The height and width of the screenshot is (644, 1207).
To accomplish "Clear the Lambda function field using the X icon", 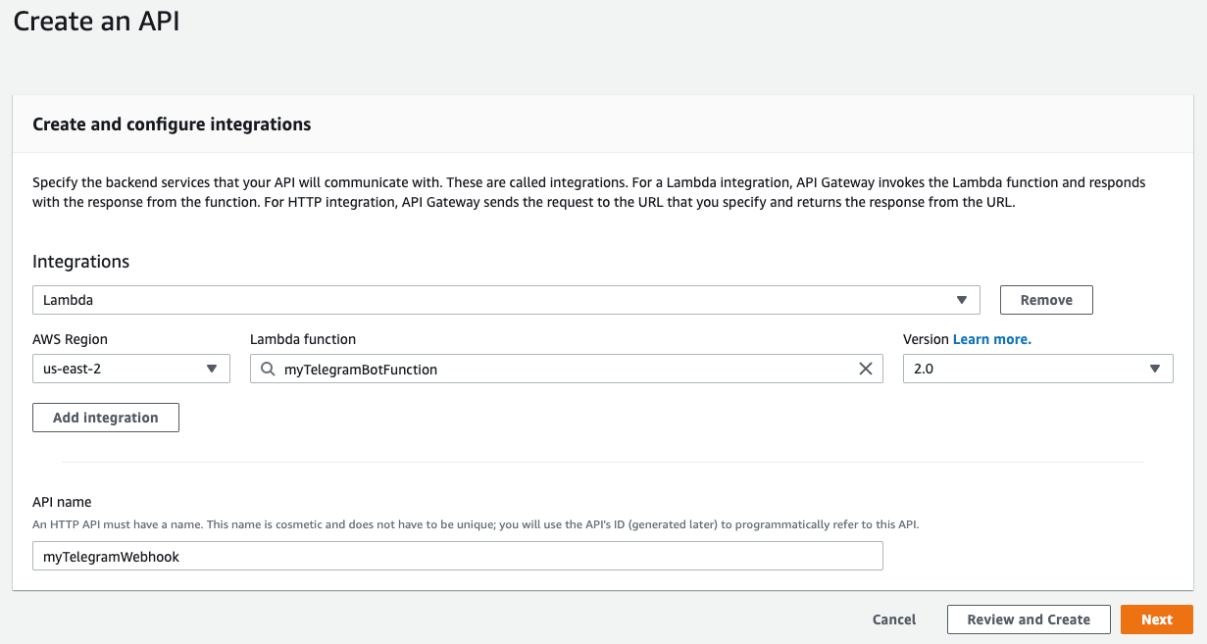I will pos(866,369).
